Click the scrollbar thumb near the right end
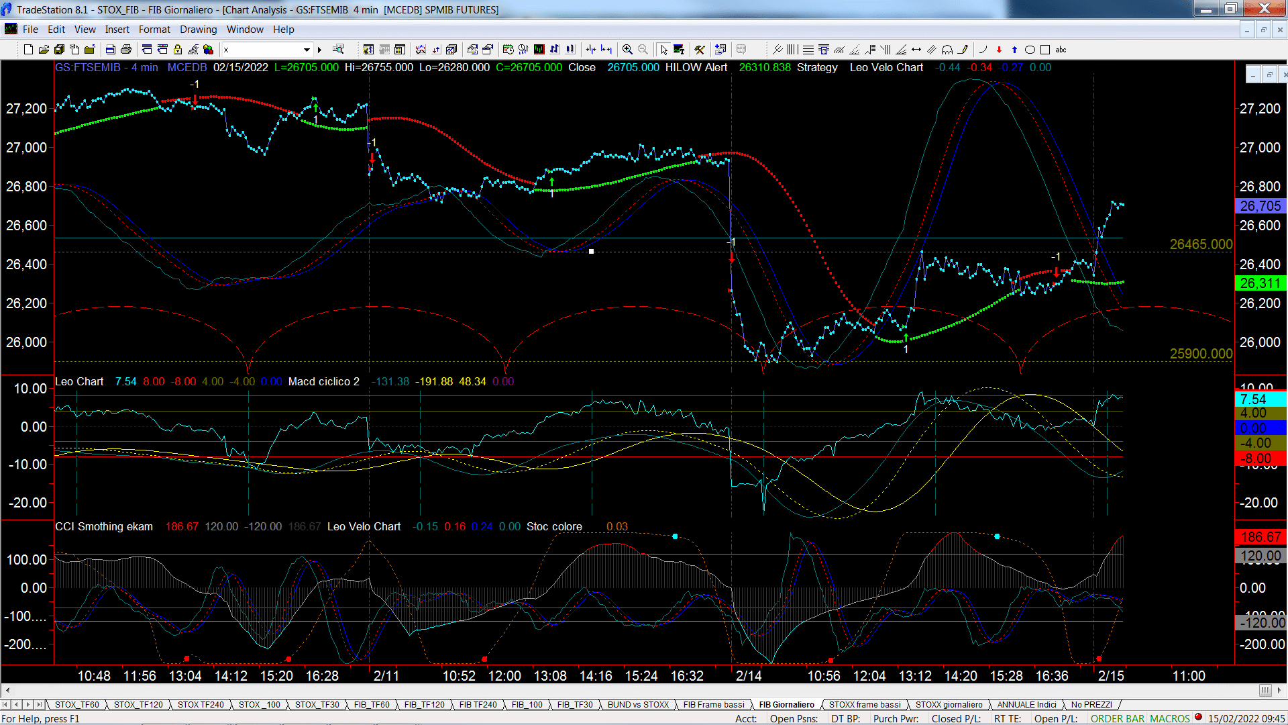This screenshot has height=725, width=1288. 1265,690
